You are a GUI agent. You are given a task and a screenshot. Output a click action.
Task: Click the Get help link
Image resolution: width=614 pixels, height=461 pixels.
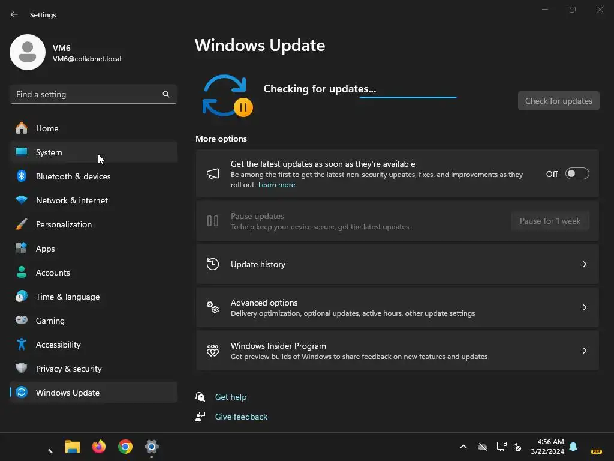pos(231,397)
